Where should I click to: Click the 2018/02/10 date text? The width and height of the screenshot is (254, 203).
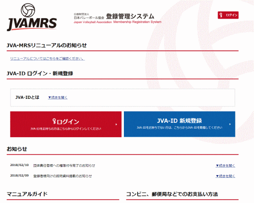[x=20, y=165]
